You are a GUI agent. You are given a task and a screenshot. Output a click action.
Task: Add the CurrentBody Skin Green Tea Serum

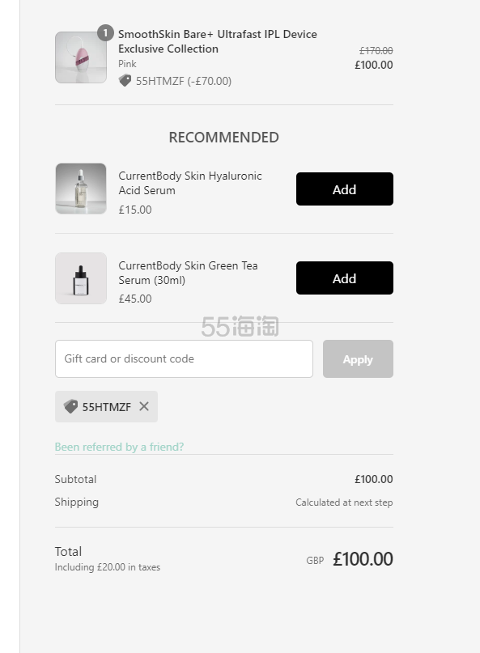point(344,278)
